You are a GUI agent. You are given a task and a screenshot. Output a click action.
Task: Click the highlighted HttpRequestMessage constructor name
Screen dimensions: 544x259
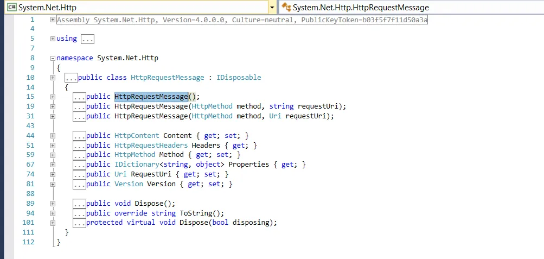pos(151,97)
